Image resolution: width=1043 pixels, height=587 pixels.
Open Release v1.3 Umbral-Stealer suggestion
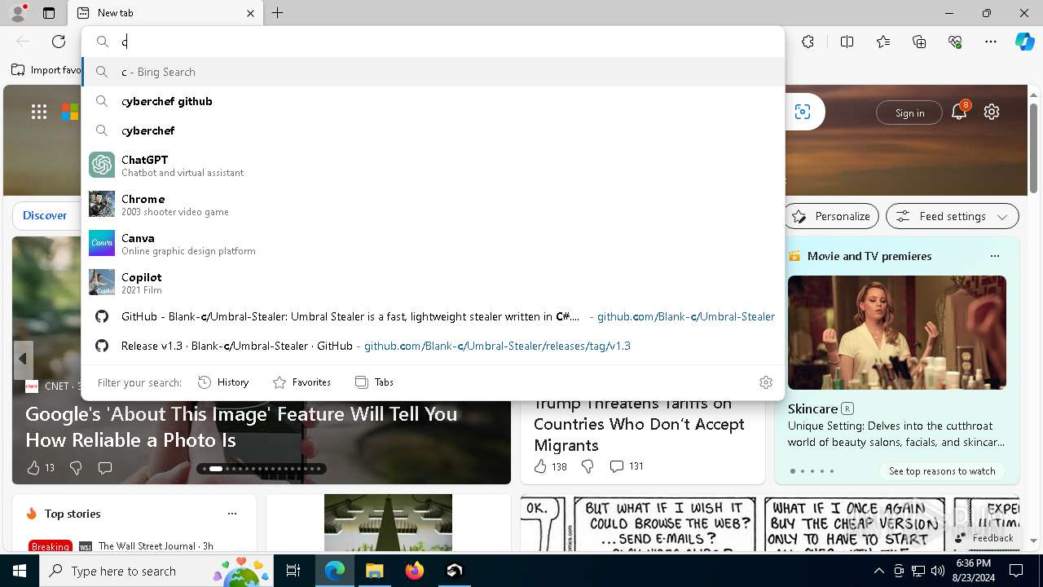coord(433,346)
